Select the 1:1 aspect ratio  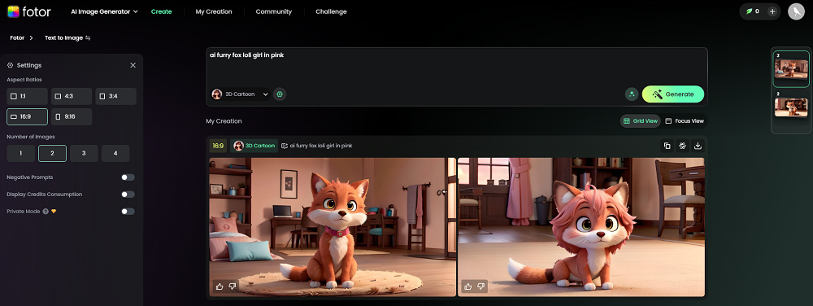[x=27, y=97]
